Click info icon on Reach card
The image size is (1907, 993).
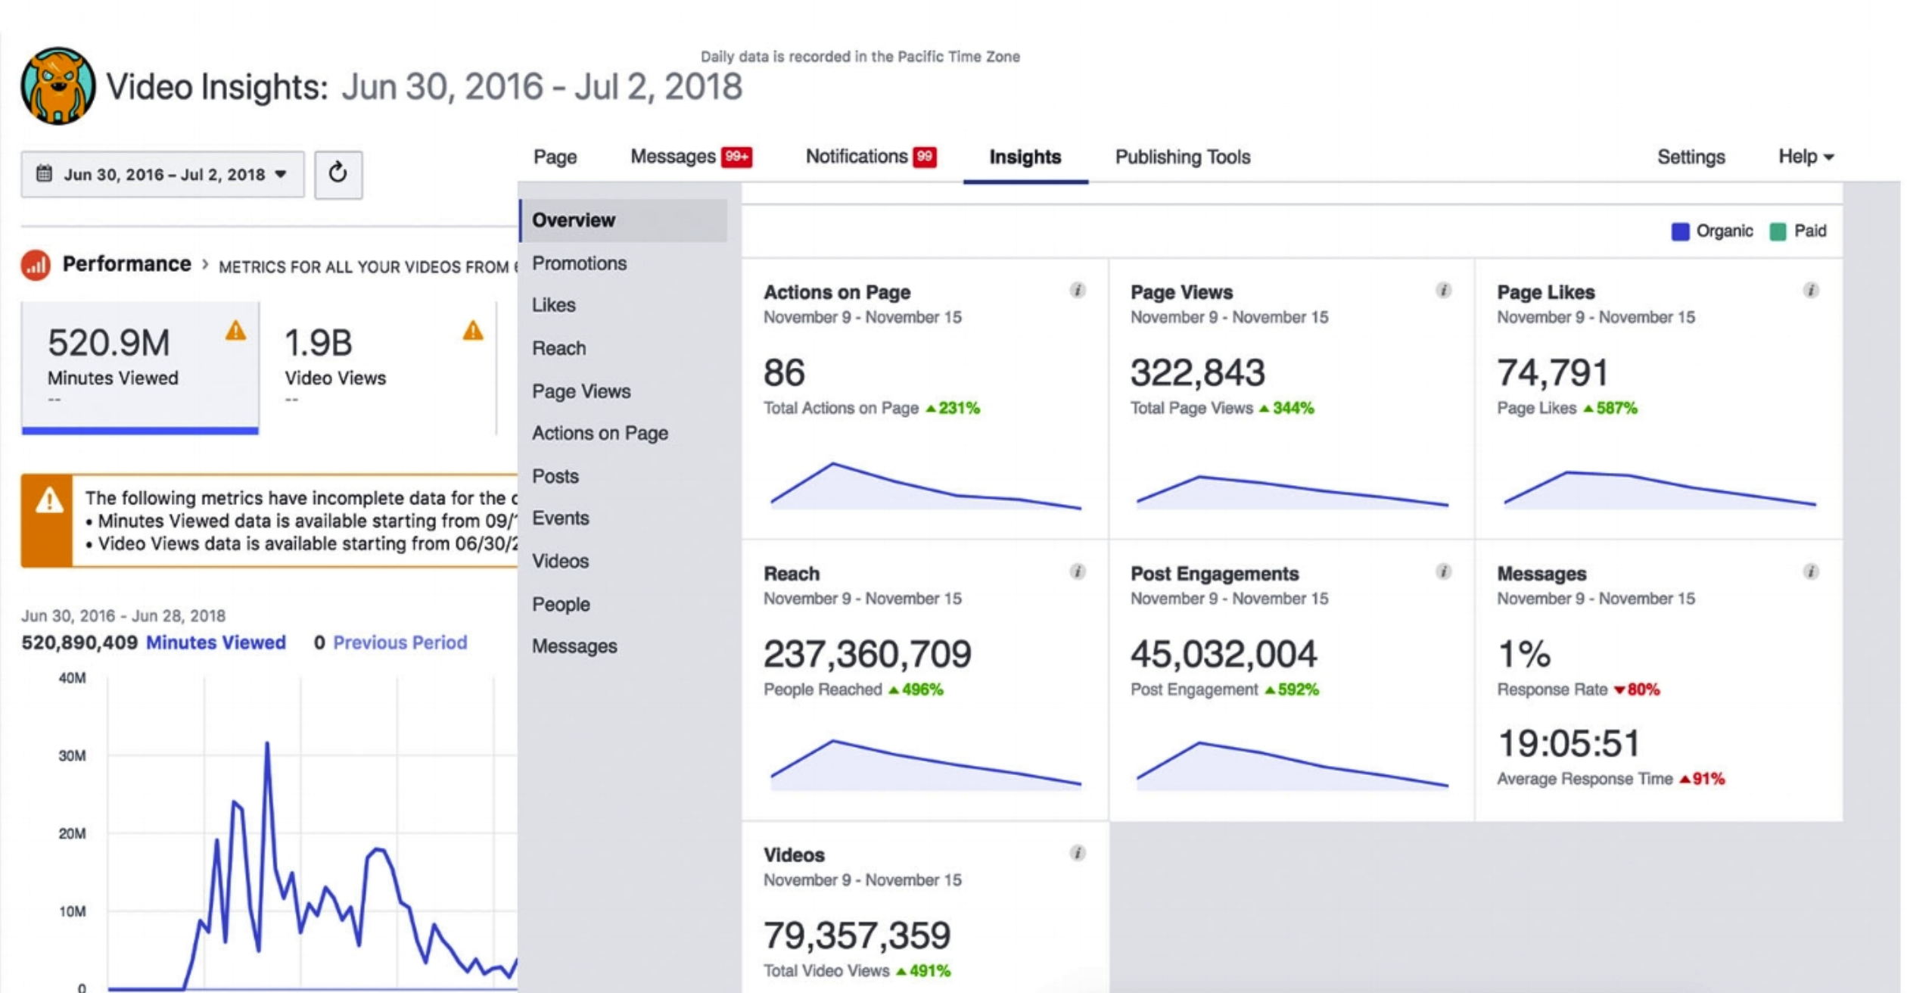(x=1078, y=571)
